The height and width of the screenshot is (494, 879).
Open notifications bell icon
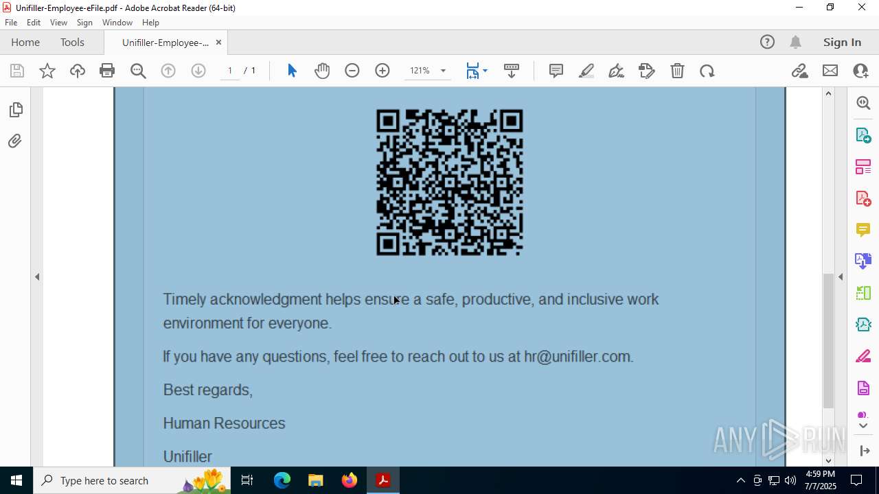[795, 43]
